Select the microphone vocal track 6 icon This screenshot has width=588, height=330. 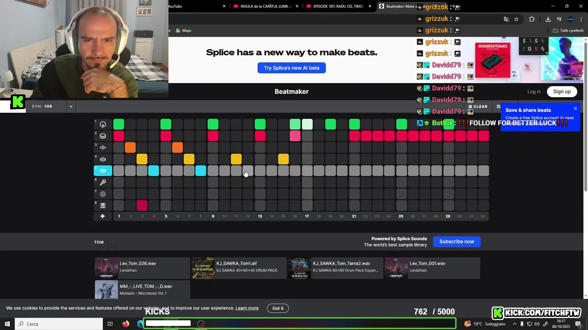click(103, 182)
